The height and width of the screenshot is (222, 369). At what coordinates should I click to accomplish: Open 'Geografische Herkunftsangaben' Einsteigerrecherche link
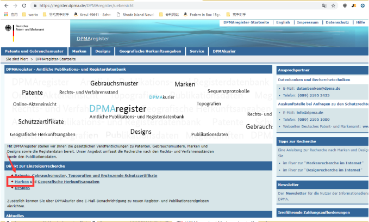pos(68,182)
